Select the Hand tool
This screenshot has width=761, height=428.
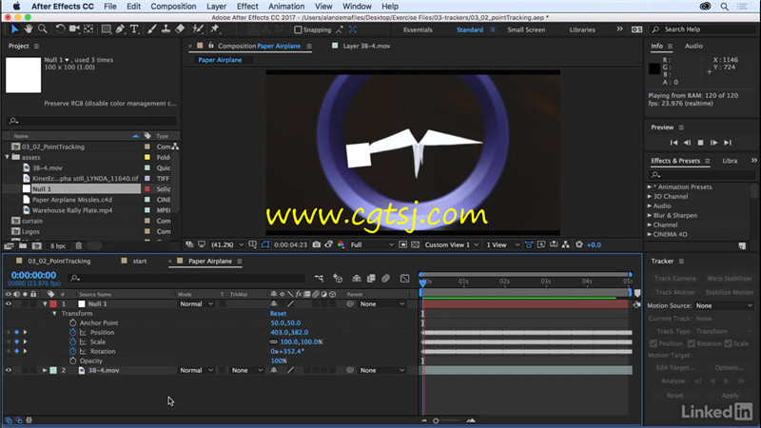tap(29, 29)
